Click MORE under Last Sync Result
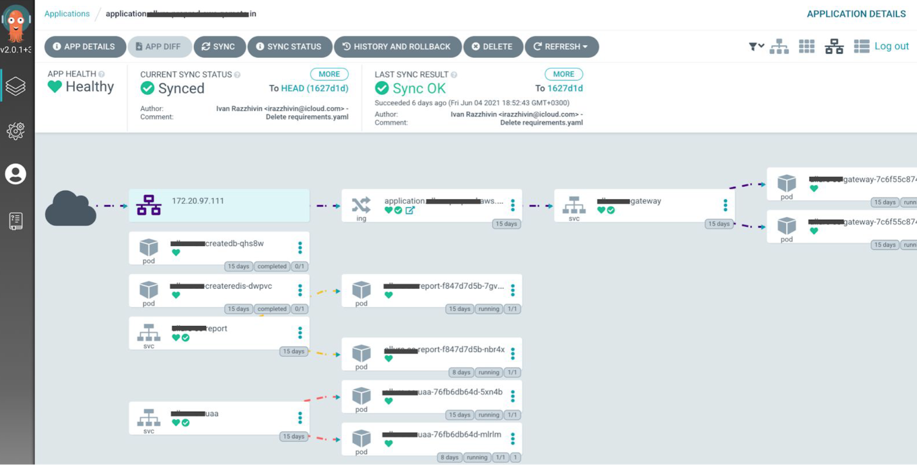 pyautogui.click(x=563, y=74)
